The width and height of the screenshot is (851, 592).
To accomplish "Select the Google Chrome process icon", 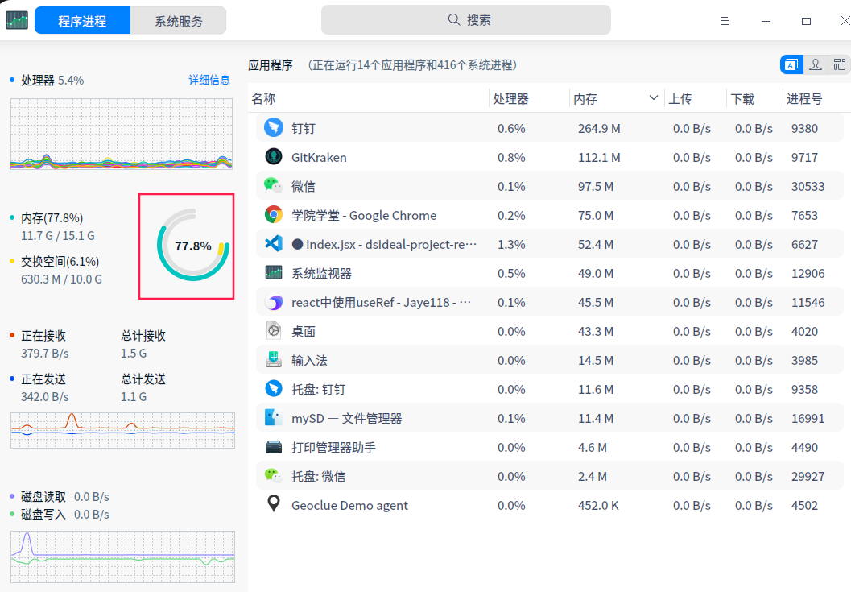I will (x=274, y=215).
